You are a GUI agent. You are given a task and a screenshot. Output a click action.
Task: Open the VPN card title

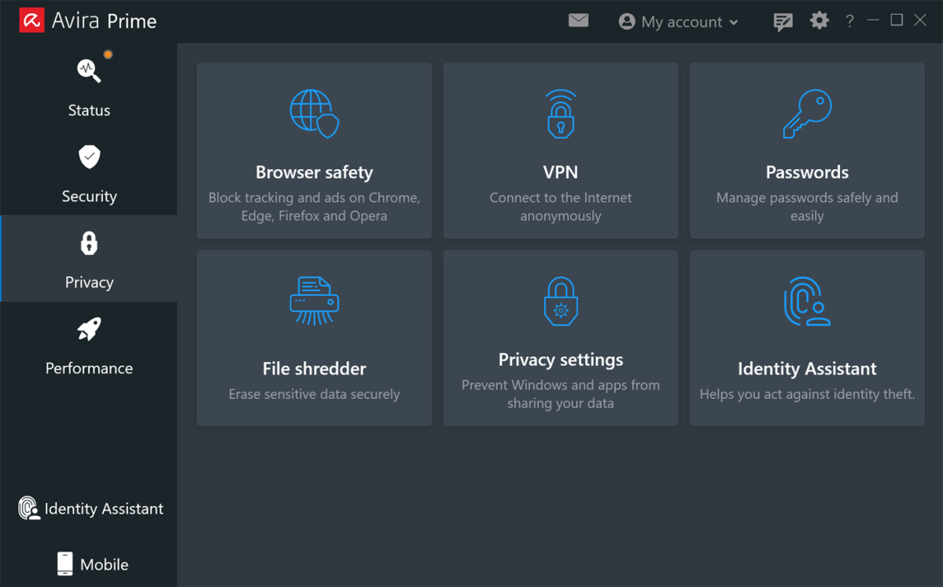[561, 172]
